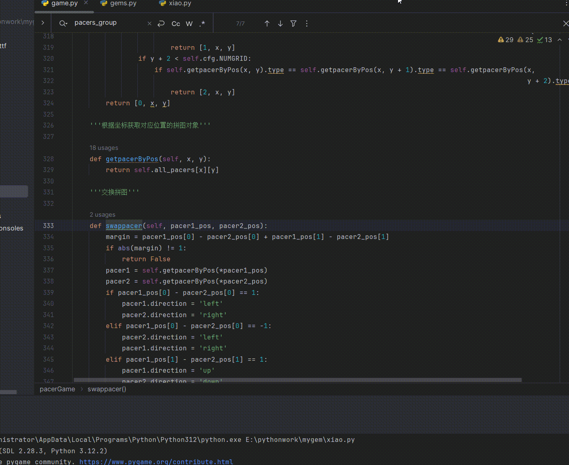
Task: Click the 18 usages hint
Action: point(104,148)
